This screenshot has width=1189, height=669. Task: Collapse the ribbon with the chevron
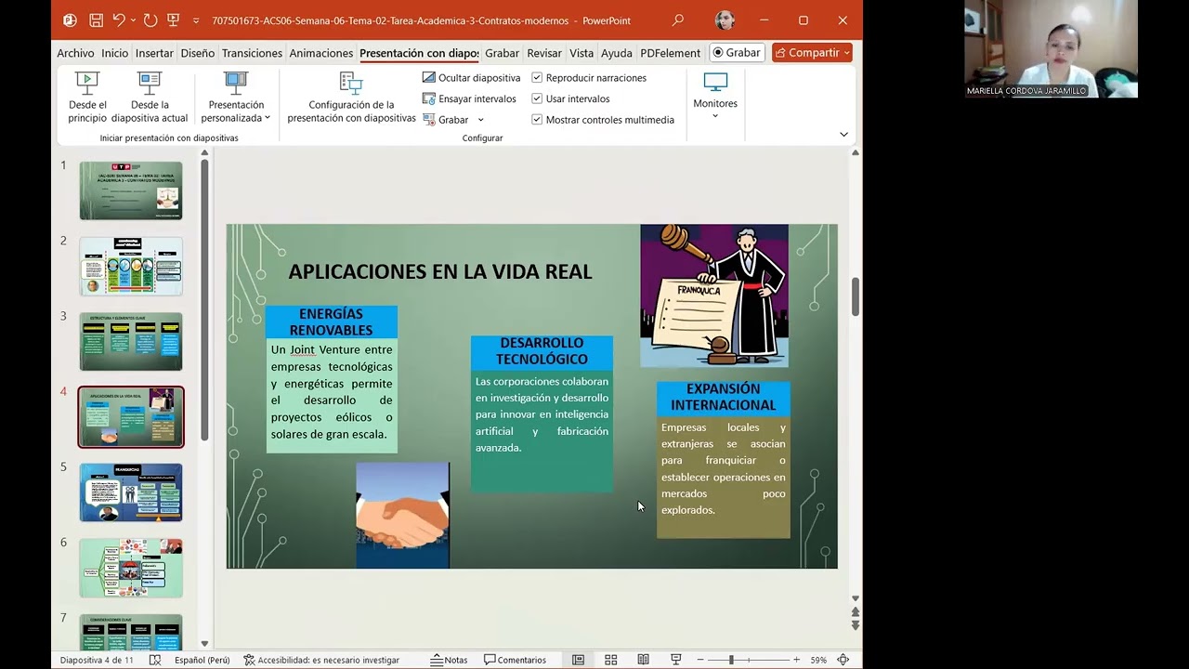[843, 134]
